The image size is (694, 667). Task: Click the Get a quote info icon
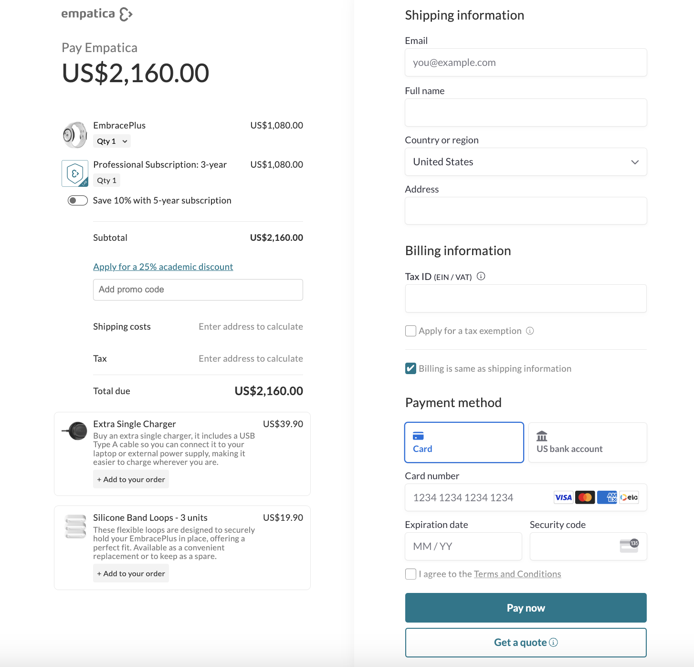pyautogui.click(x=553, y=642)
